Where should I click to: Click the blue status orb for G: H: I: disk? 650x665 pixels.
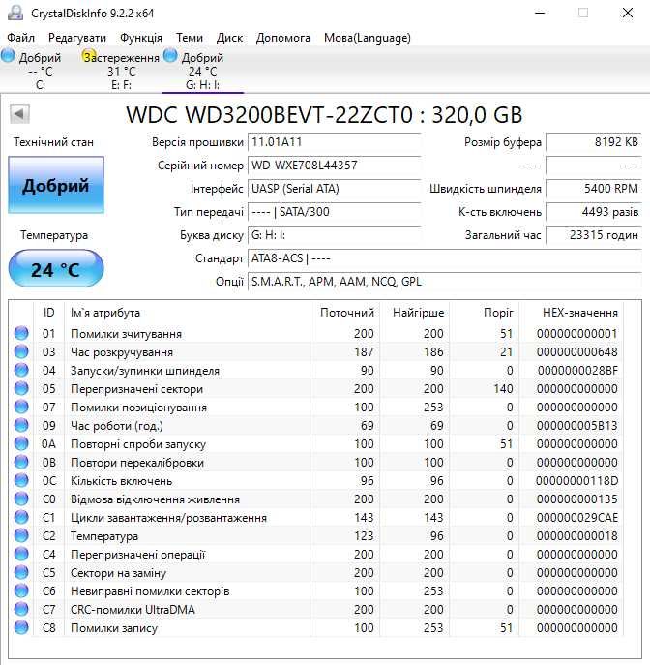click(170, 55)
